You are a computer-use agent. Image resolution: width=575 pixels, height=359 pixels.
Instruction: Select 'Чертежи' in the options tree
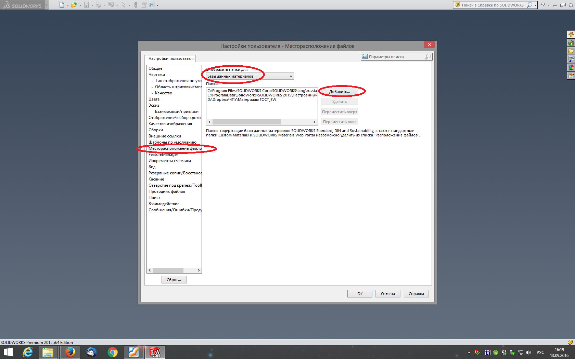point(157,75)
